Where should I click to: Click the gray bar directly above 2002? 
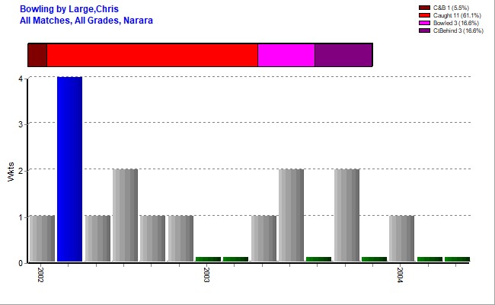tap(42, 239)
